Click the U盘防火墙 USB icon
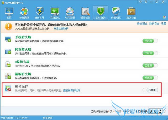Screen dimensions: 168x120 (8, 64)
